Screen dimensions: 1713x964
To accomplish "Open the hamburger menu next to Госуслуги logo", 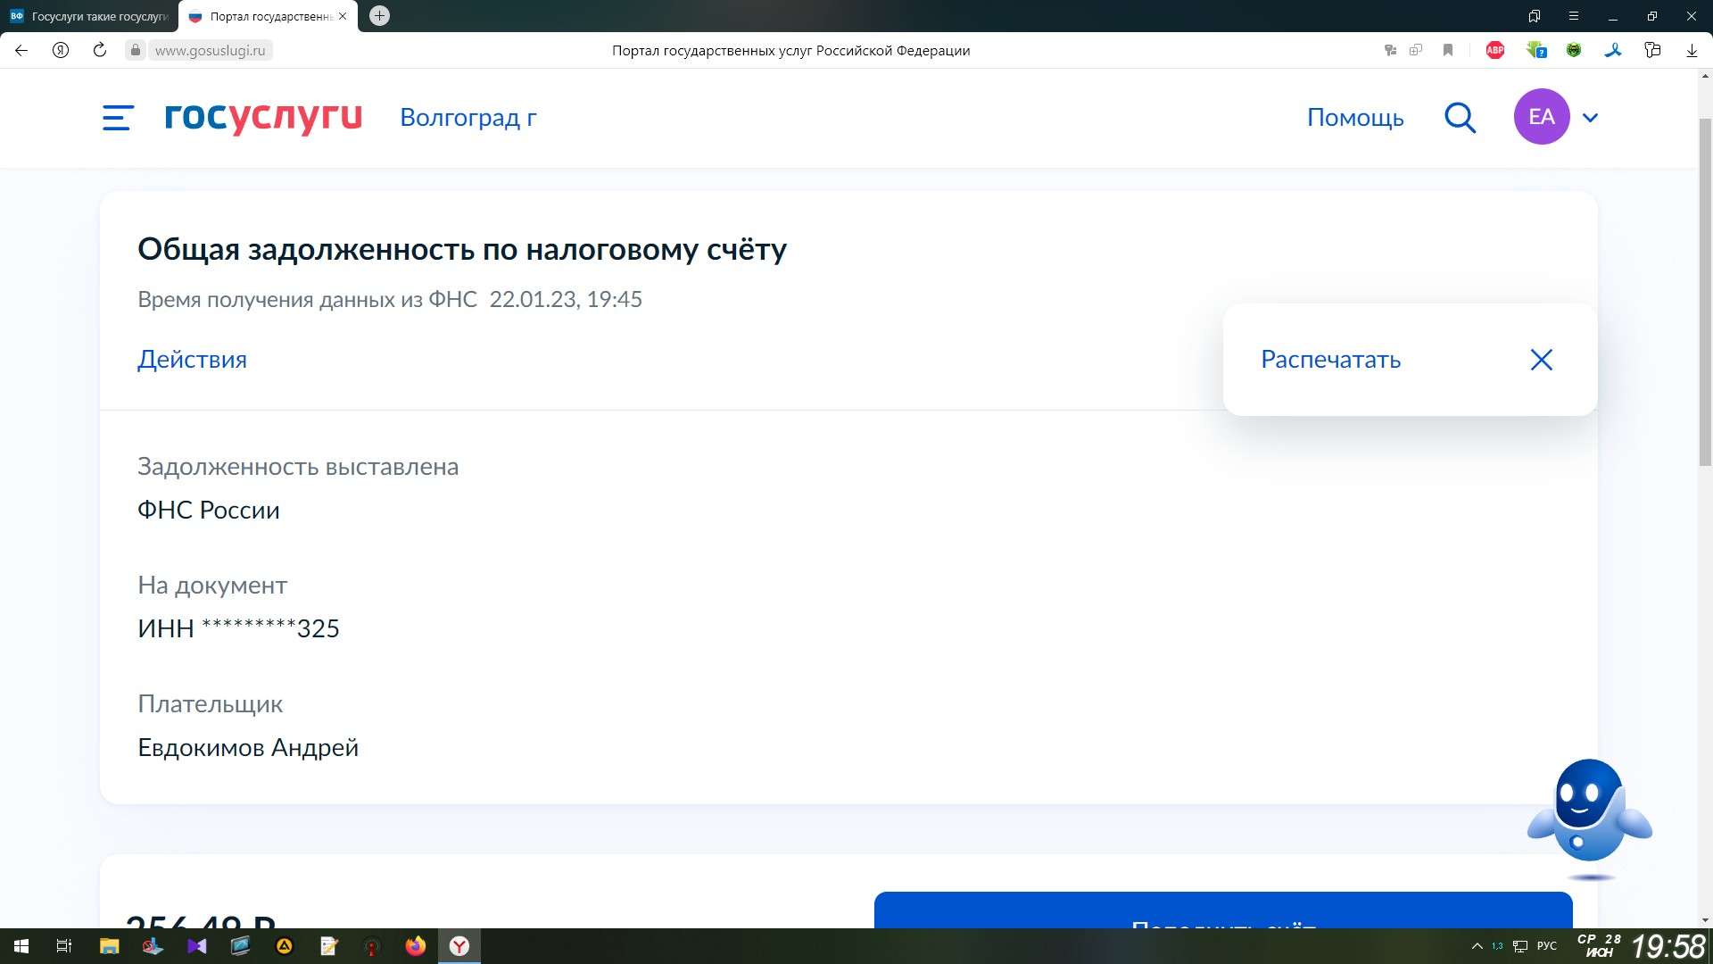I will [118, 118].
